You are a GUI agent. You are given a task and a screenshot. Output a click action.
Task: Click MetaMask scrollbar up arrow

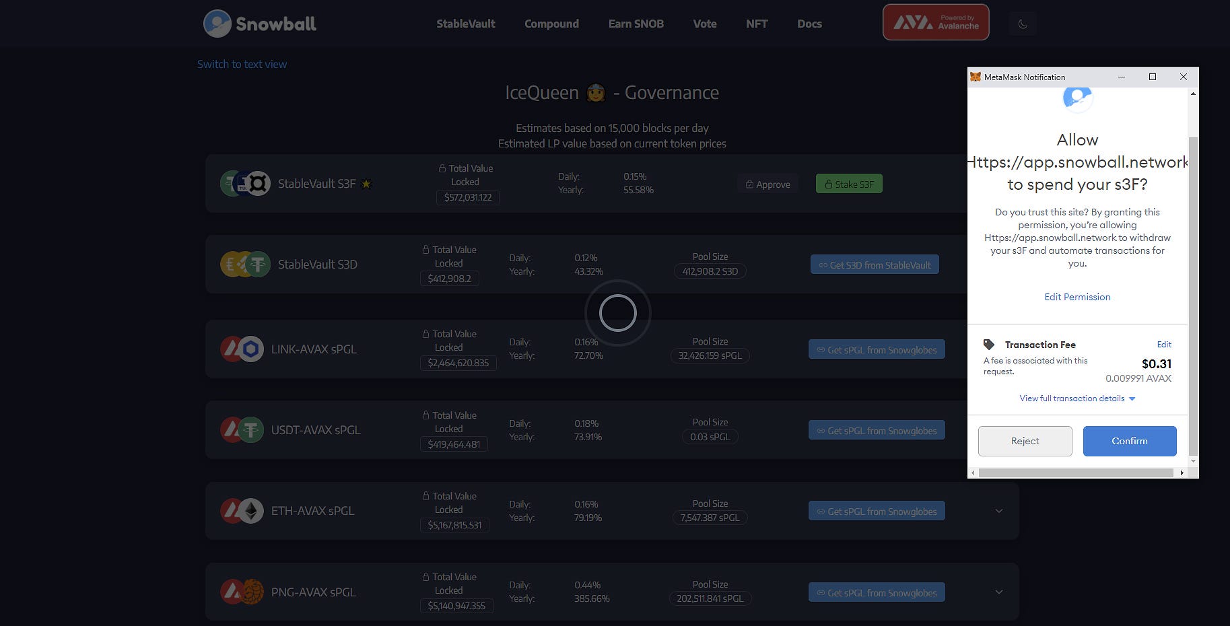click(x=1193, y=94)
